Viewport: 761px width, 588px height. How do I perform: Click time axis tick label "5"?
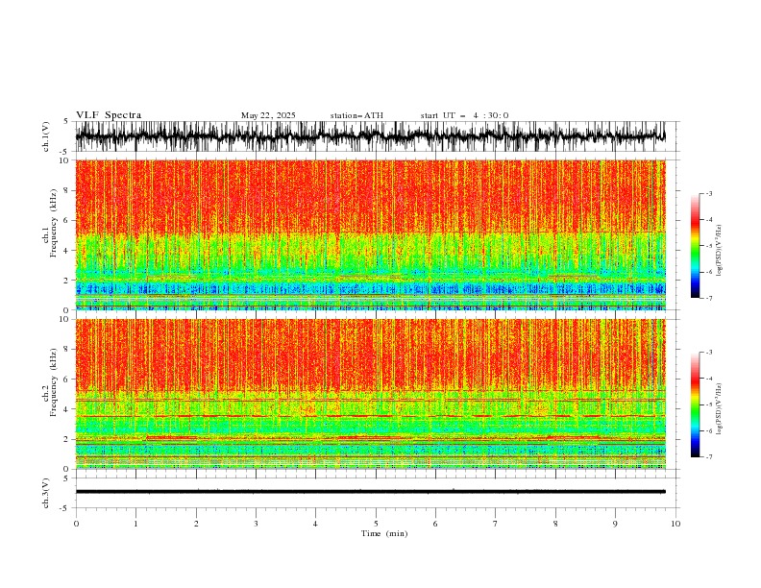point(376,524)
